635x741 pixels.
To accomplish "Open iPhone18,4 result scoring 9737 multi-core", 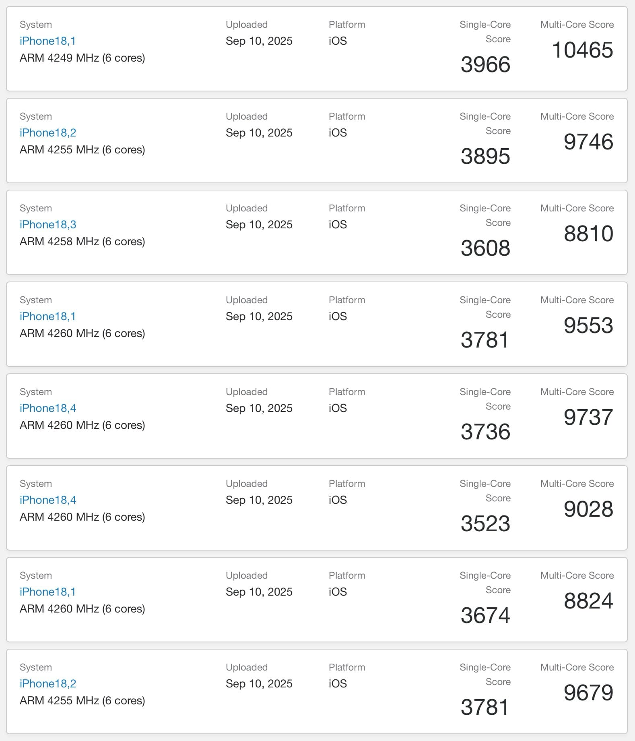I will (x=48, y=408).
